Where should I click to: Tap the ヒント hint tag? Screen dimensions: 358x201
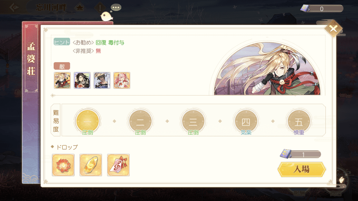pos(62,42)
